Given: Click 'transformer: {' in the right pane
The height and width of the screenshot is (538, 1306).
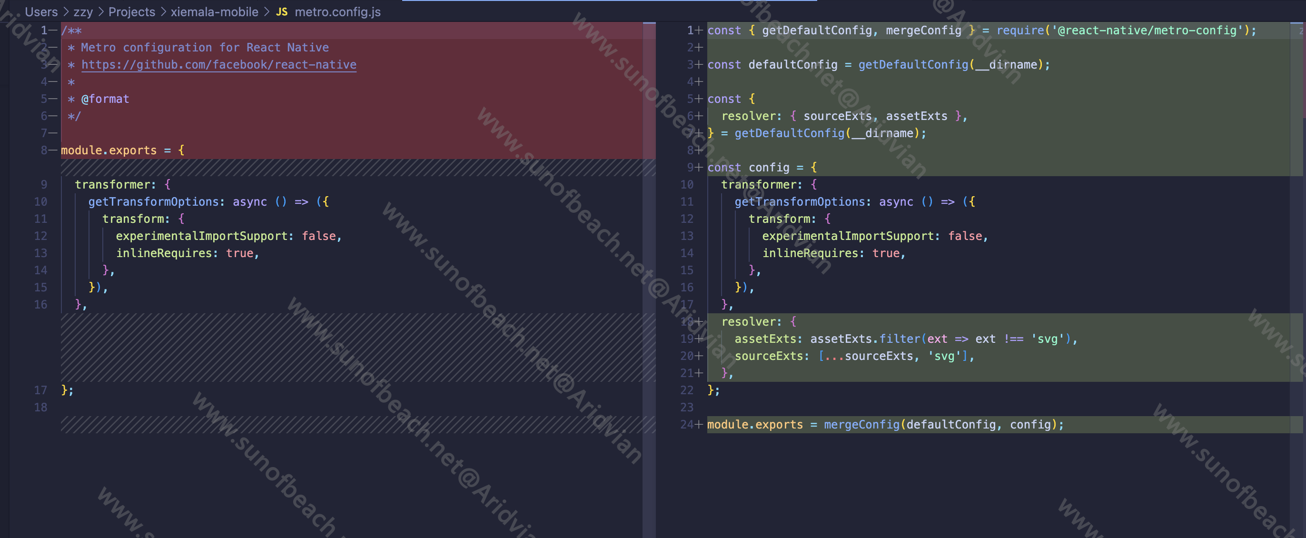Looking at the screenshot, I should pos(769,185).
